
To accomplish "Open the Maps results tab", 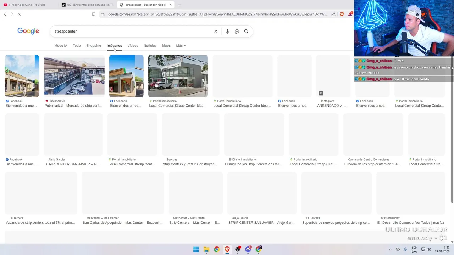I will pyautogui.click(x=166, y=46).
